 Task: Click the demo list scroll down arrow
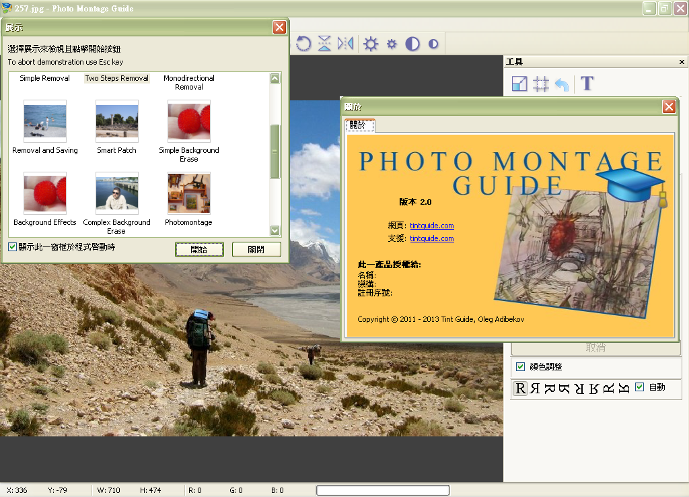tap(275, 230)
